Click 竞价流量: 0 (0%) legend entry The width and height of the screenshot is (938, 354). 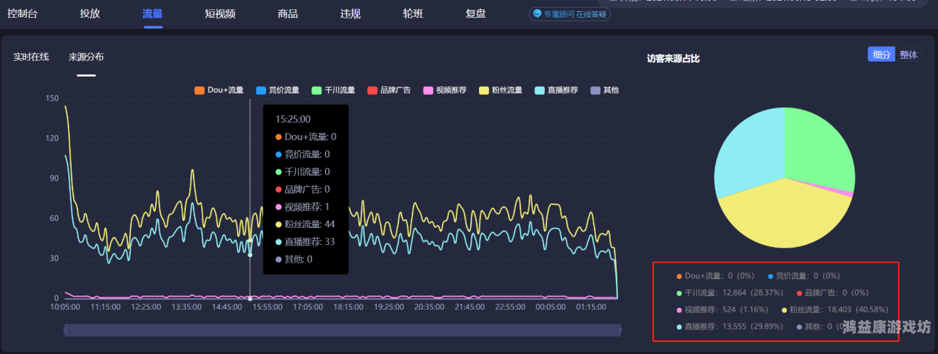(805, 275)
